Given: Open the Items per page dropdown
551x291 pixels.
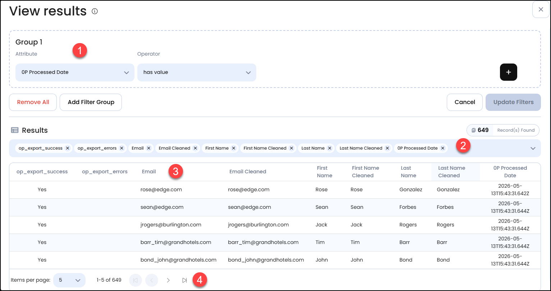Looking at the screenshot, I should tap(69, 280).
